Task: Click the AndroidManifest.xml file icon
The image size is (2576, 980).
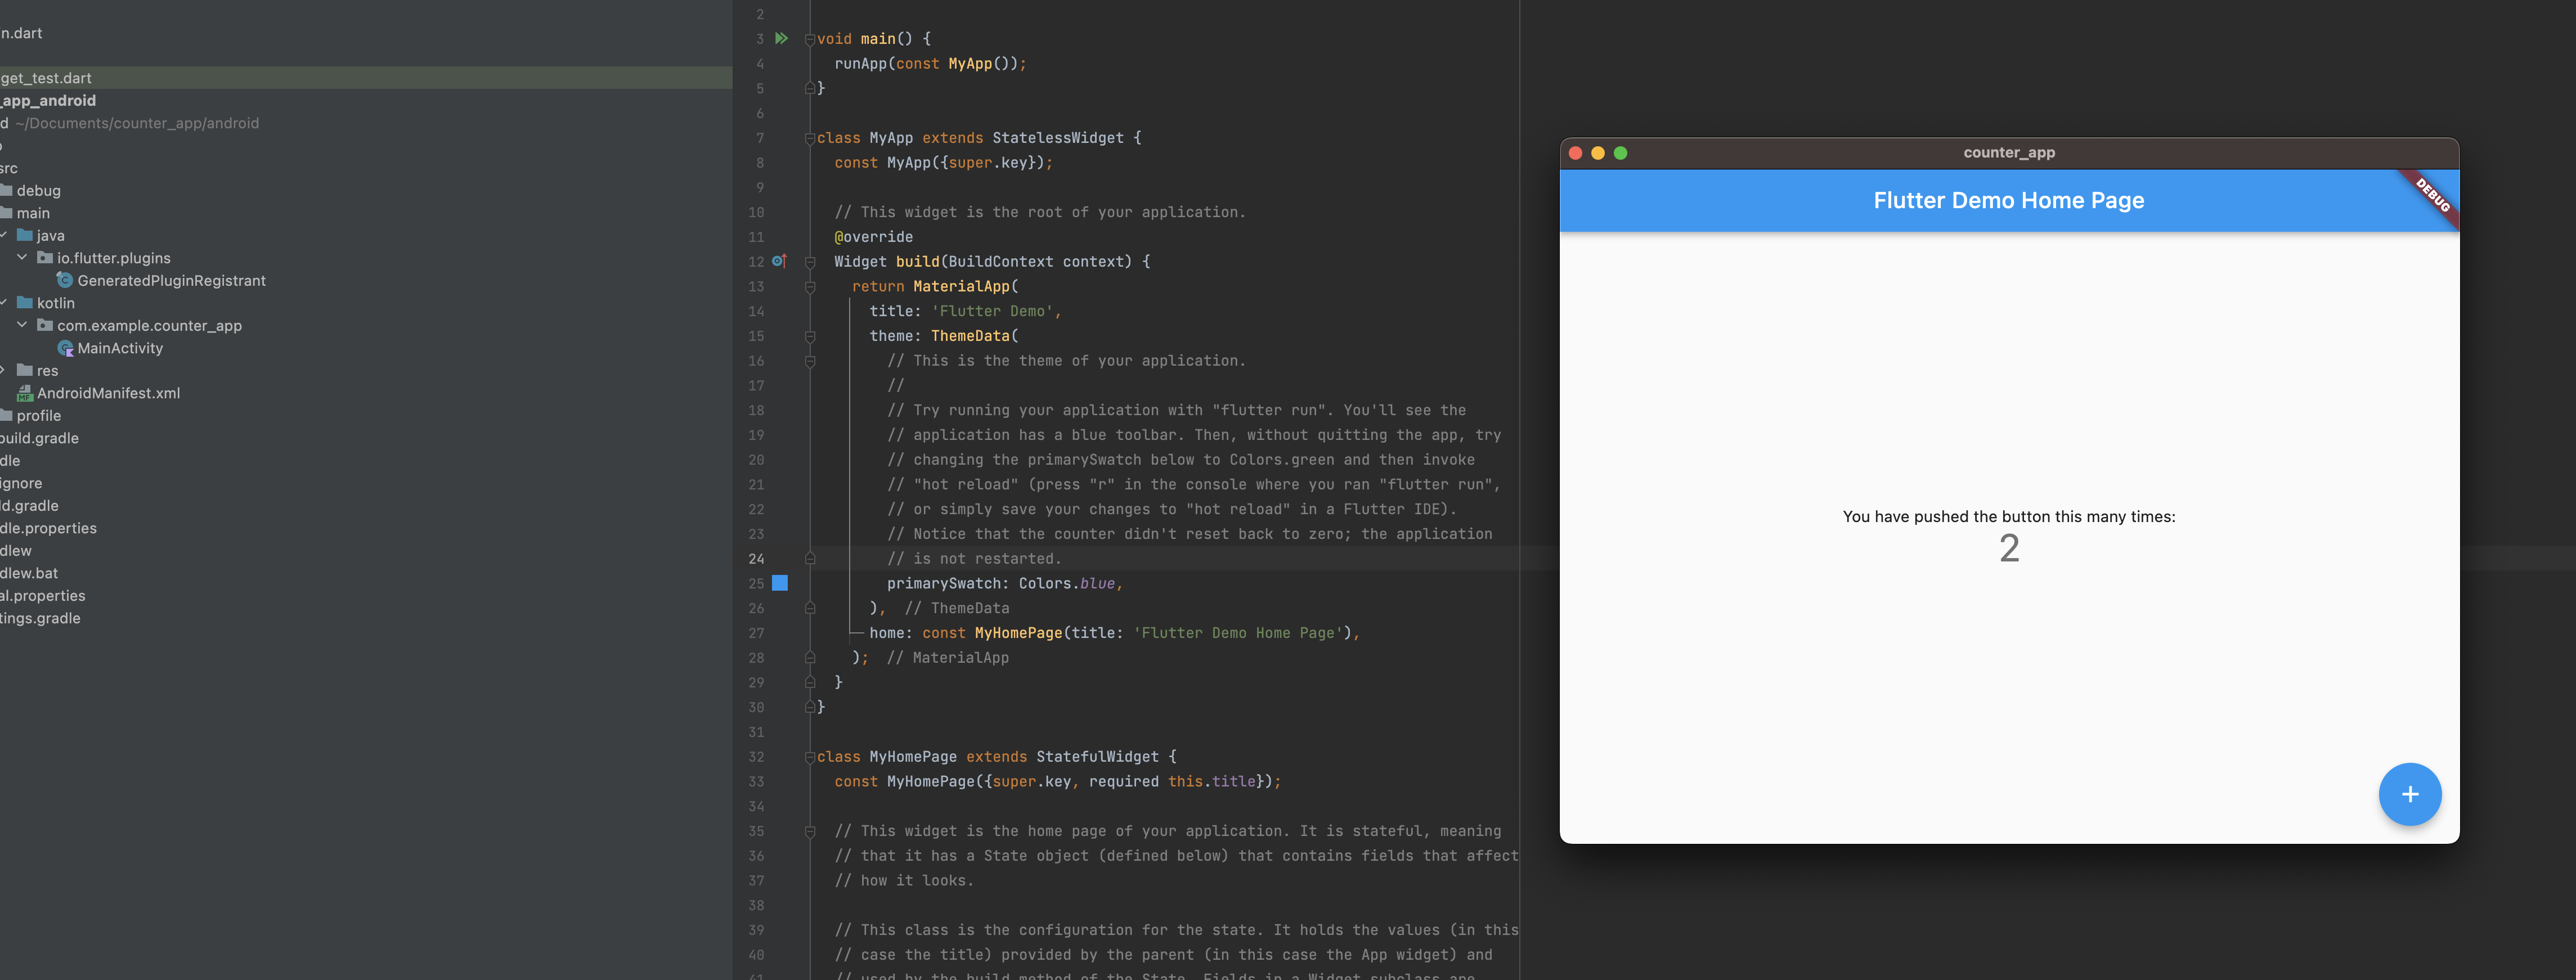Action: click(25, 393)
